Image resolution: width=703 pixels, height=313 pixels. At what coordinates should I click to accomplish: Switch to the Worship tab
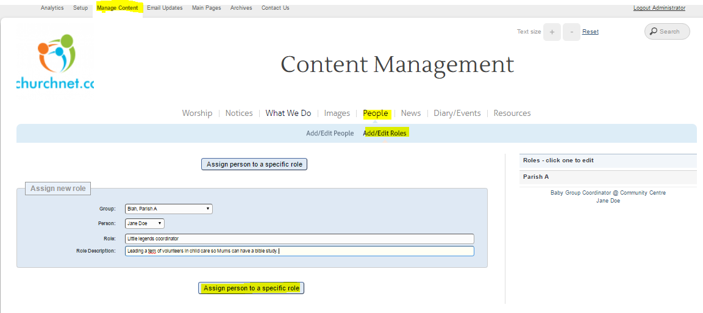pyautogui.click(x=197, y=113)
